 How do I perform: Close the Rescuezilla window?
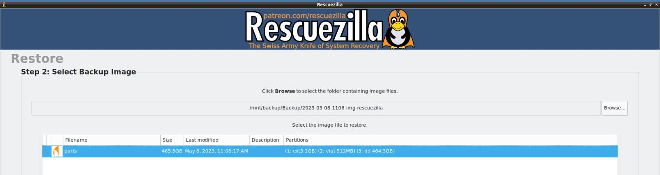coord(656,4)
